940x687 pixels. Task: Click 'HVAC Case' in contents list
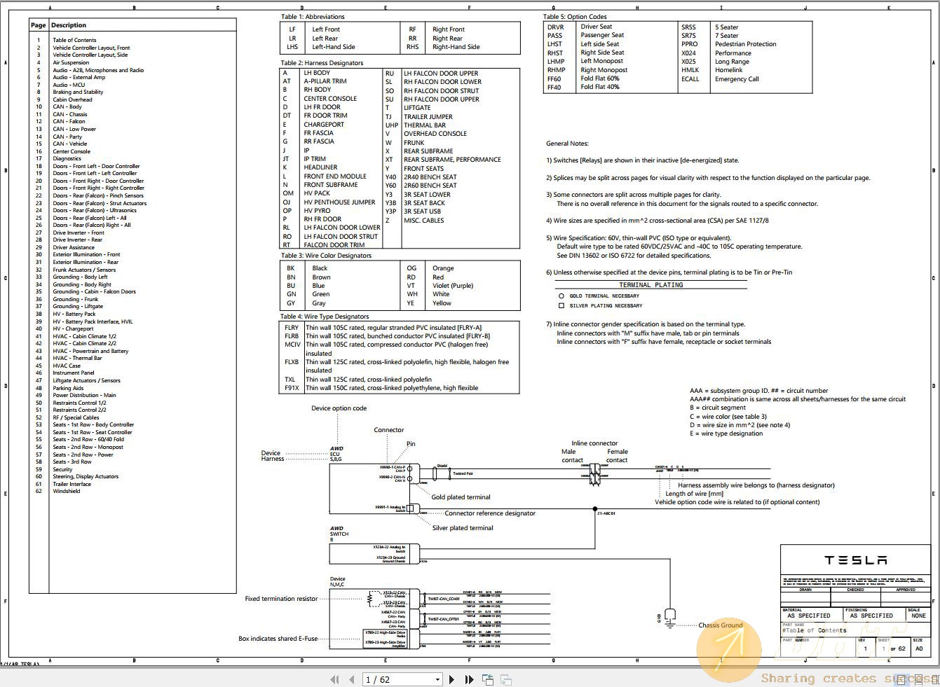67,366
